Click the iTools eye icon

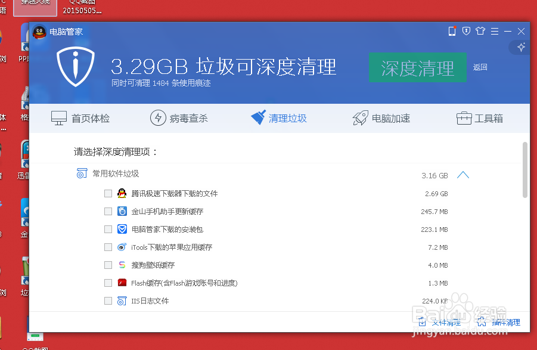click(x=122, y=247)
